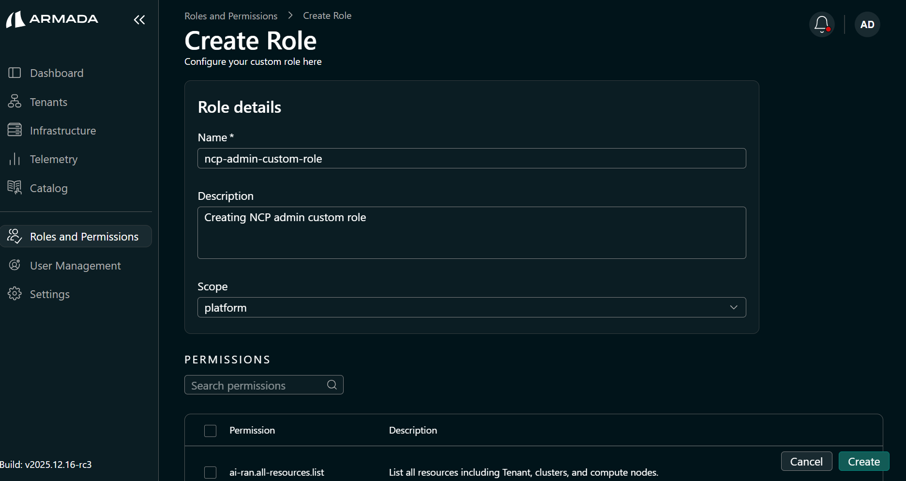Select the Tenants sidebar icon
Image resolution: width=906 pixels, height=481 pixels.
click(x=15, y=102)
